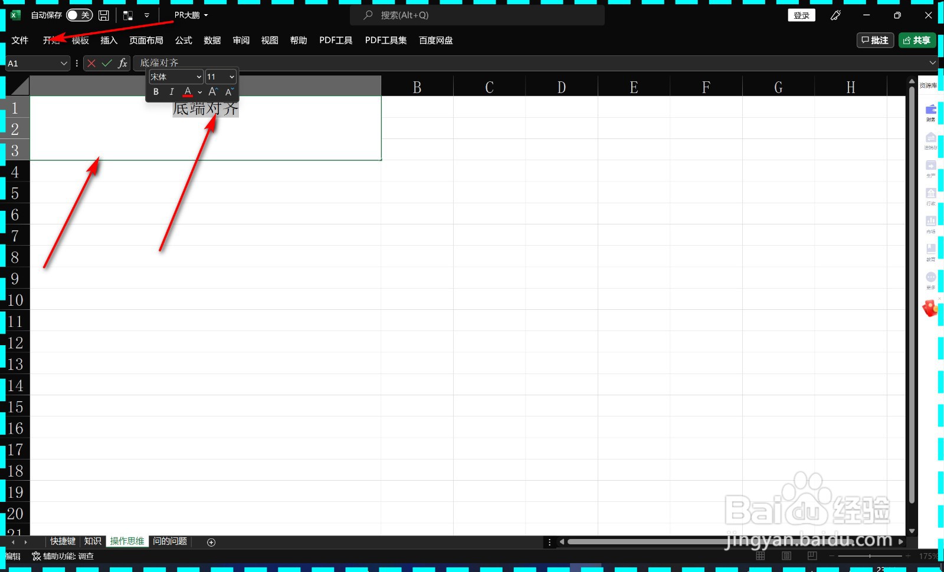Screen dimensions: 944x572
Task: Click the 进销存 icon in resource sidebar
Action: tap(930, 140)
